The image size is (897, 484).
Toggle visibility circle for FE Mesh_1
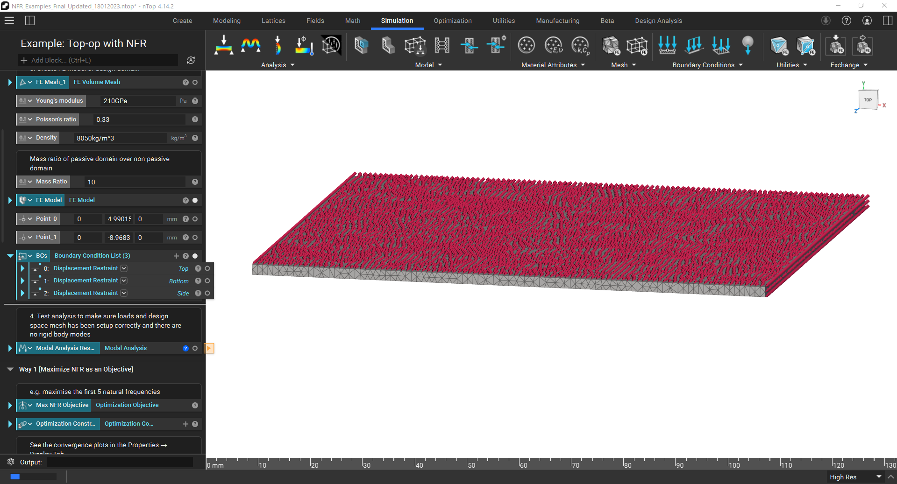coord(195,82)
